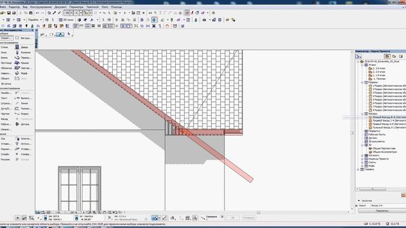Viewport: 406px width, 228px height.
Task: Click the Параметры button in navigator
Action: 382,211
